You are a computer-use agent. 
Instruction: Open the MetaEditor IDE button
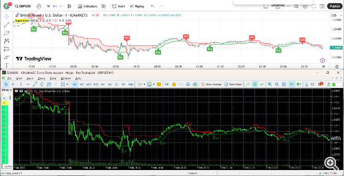(x=167, y=84)
